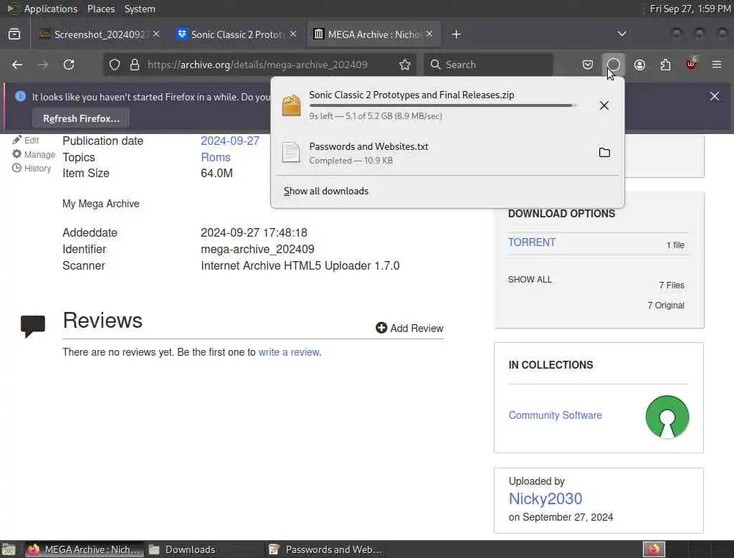Open the Community Software collection link
The image size is (734, 558).
556,415
